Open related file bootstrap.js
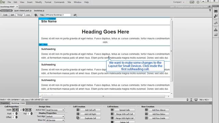The height and width of the screenshot is (123, 219). tap(39, 11)
